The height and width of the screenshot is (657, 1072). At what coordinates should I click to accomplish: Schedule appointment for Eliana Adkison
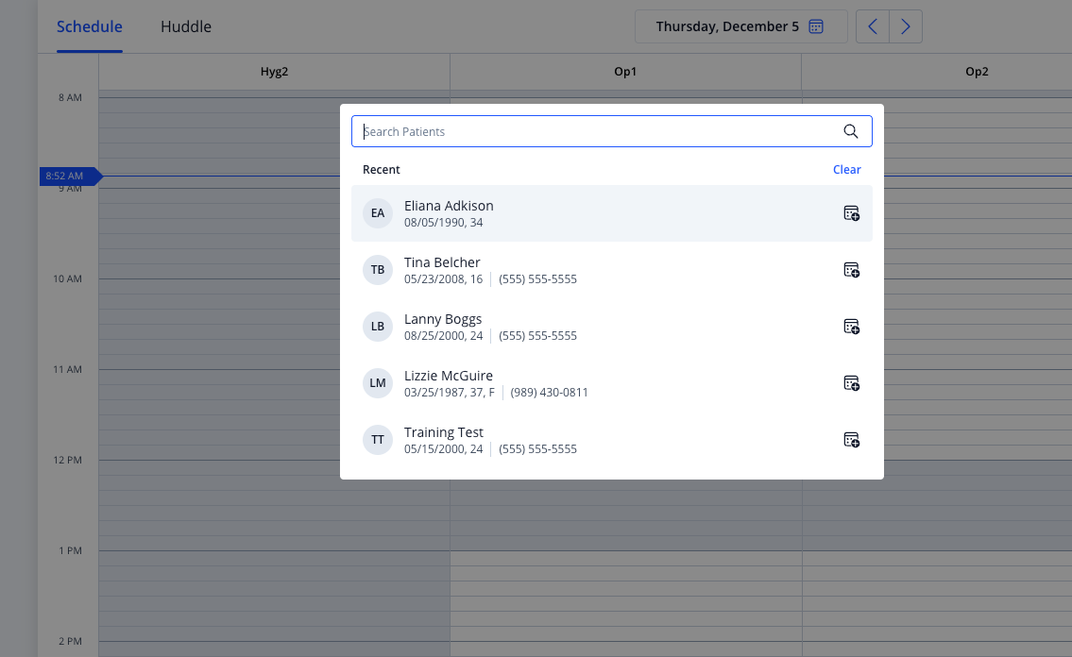(851, 213)
